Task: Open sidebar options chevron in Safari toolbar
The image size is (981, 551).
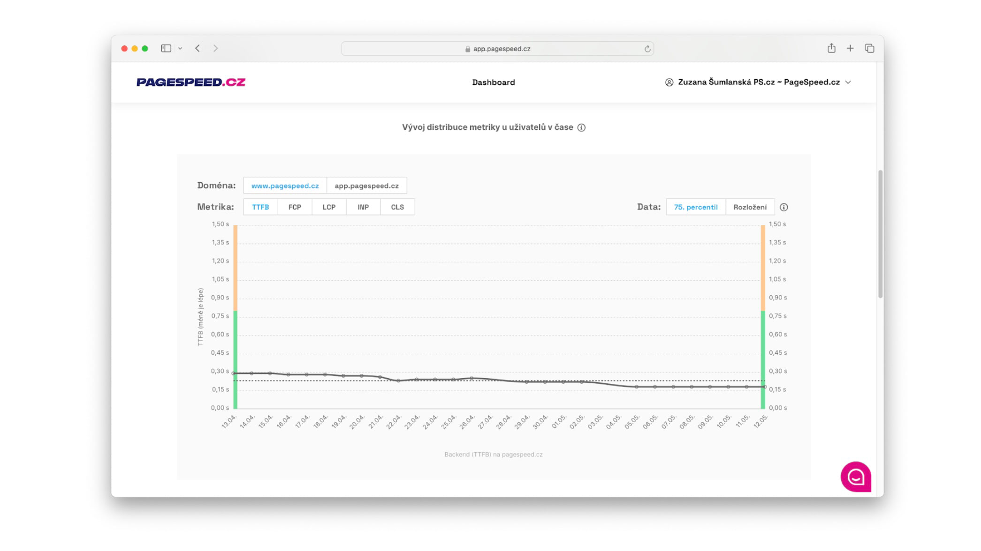Action: click(180, 48)
